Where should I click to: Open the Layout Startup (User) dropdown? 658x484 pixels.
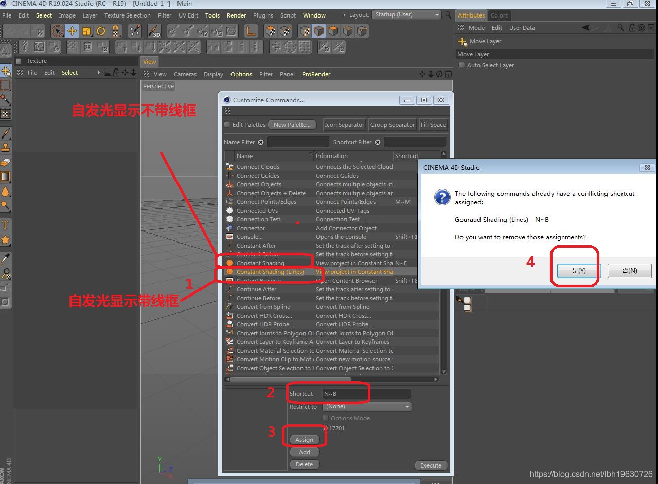407,15
